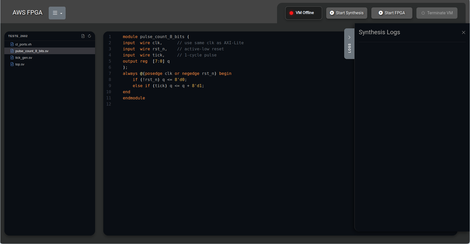
Task: Click the '// use same clk as AXI-Lite' comment
Action: tap(210, 43)
